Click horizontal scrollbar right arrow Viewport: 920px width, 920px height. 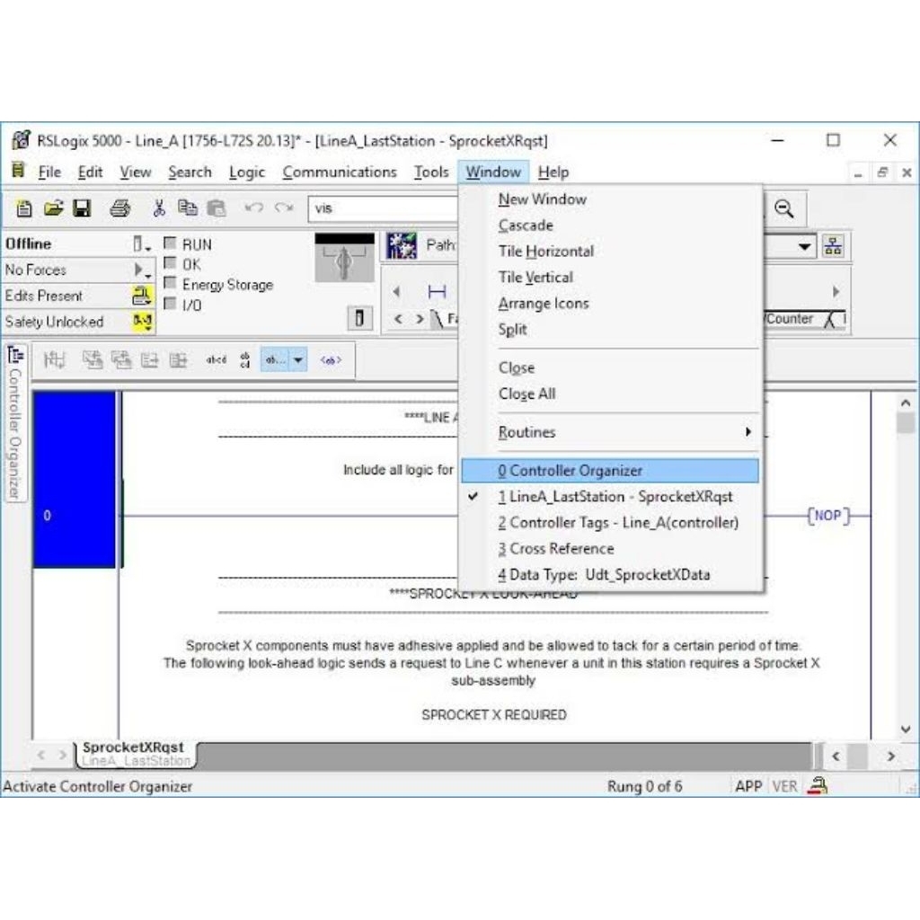[x=890, y=756]
